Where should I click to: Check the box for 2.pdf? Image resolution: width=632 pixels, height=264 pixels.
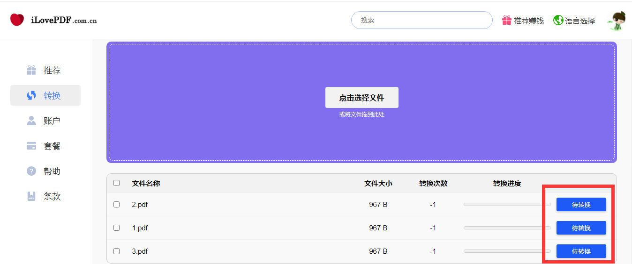tap(117, 205)
